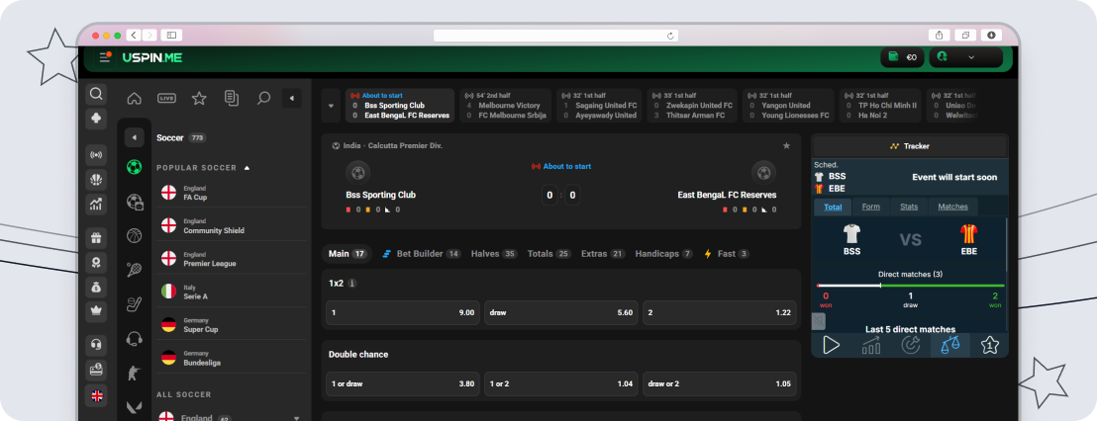Open favorites star in sportsbook toolbar
This screenshot has height=421, width=1097.
199,99
